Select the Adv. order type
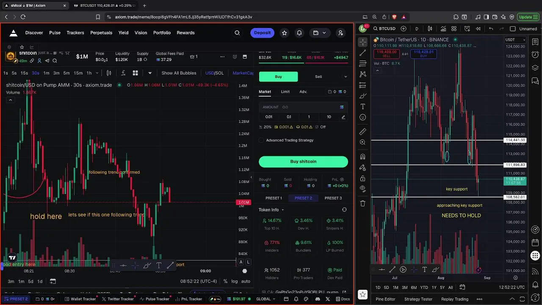This screenshot has height=305, width=542. (303, 91)
